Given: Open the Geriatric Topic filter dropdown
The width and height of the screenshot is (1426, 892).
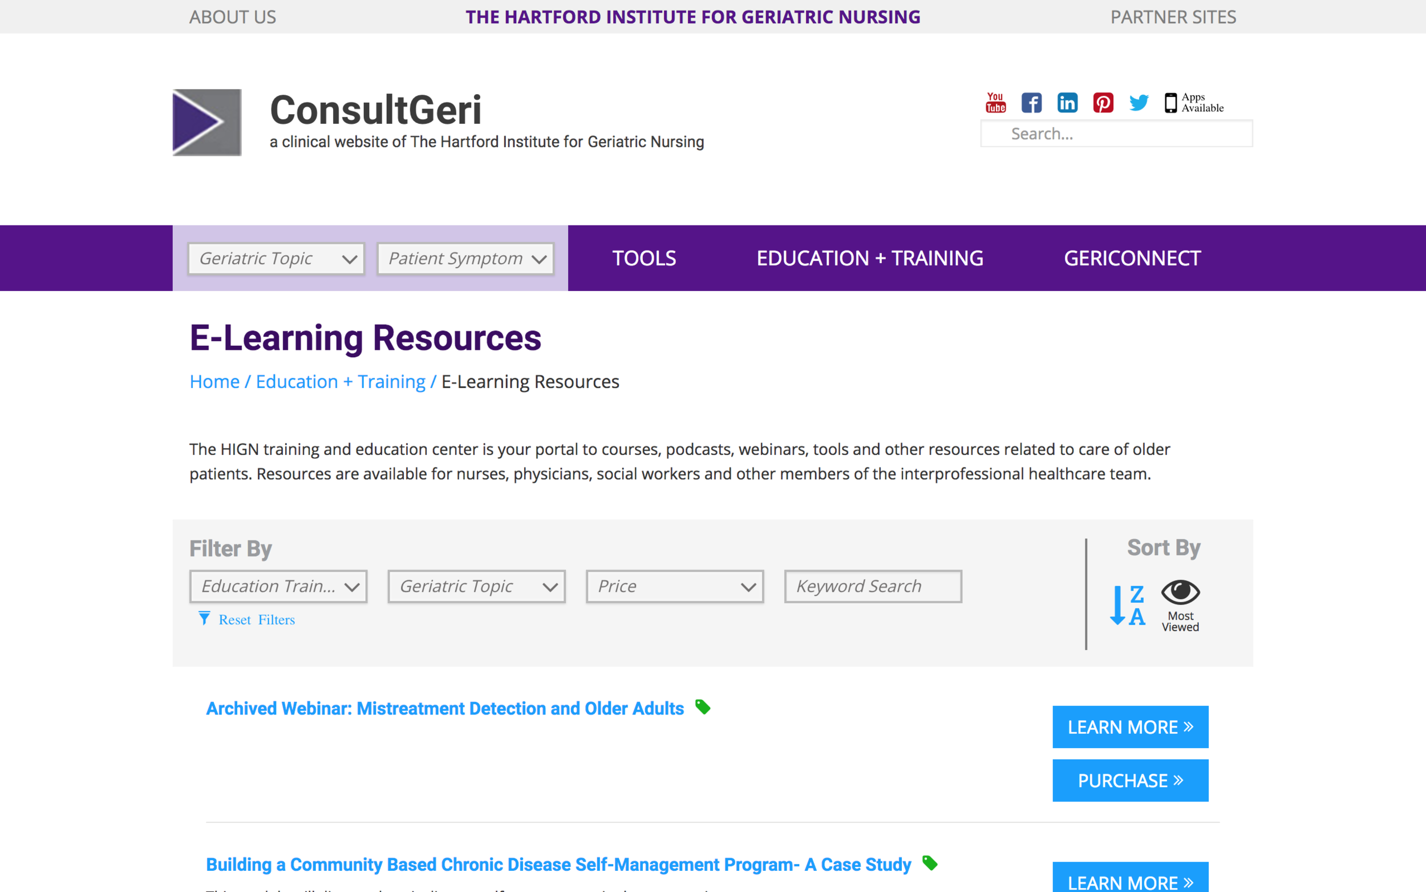Looking at the screenshot, I should tap(477, 587).
